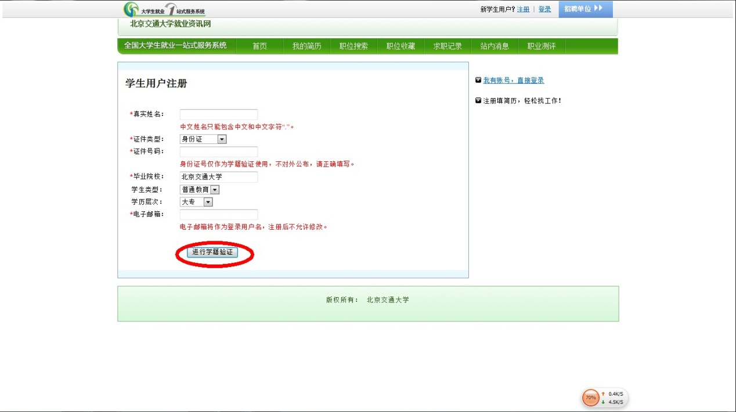Open the 学历层次 dropdown
This screenshot has width=736, height=412.
point(197,202)
